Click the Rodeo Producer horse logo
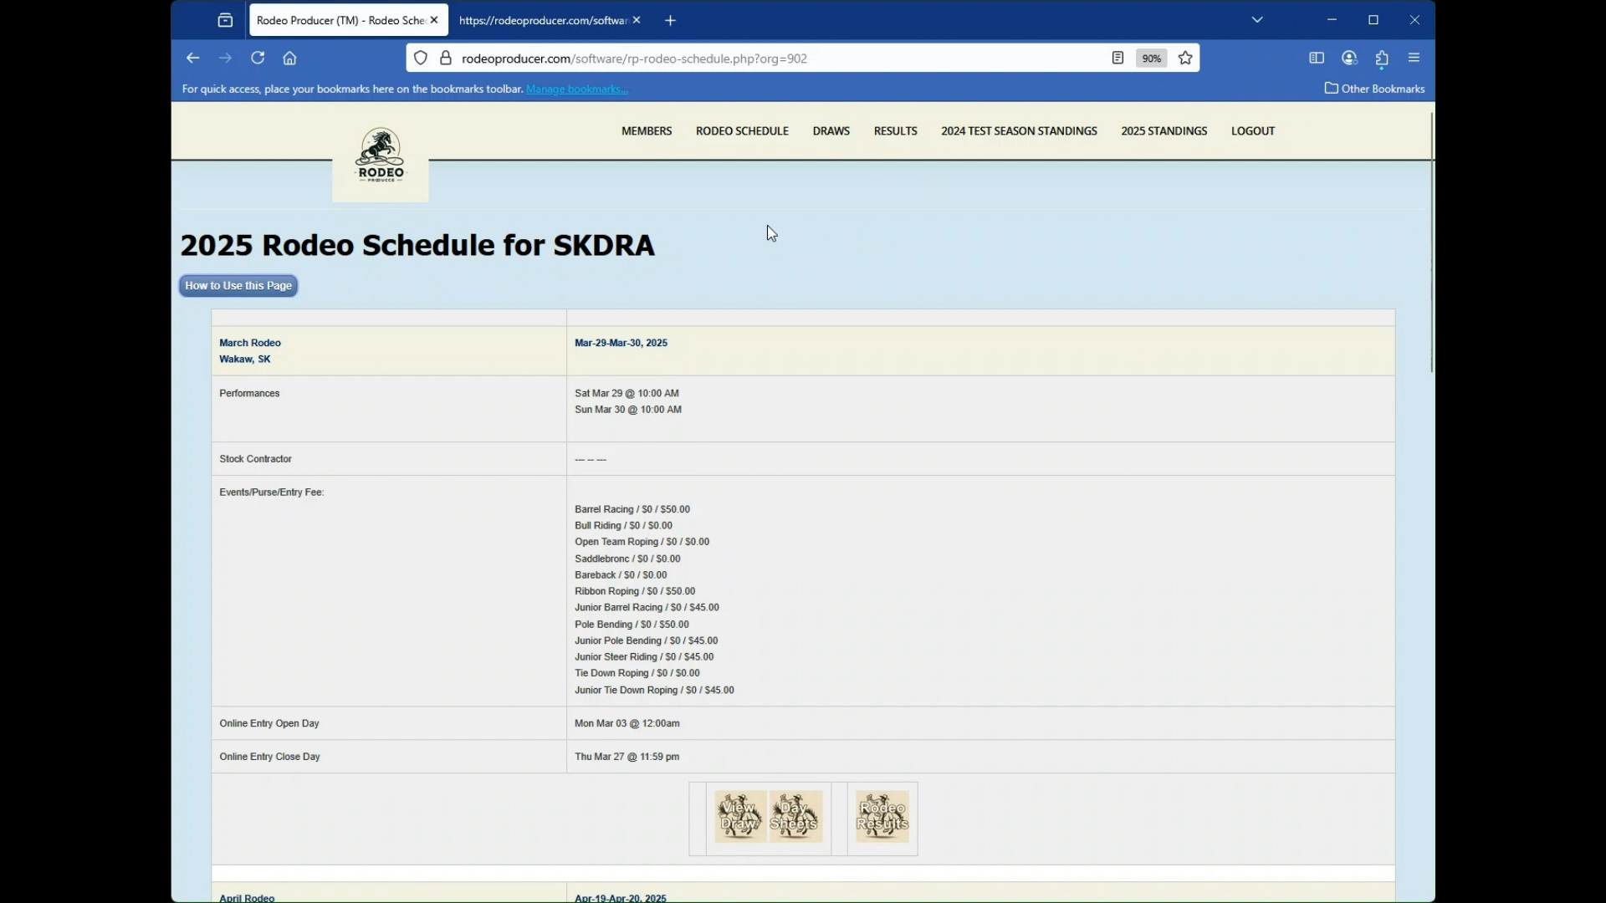Screen dimensions: 1606x903 click(381, 156)
